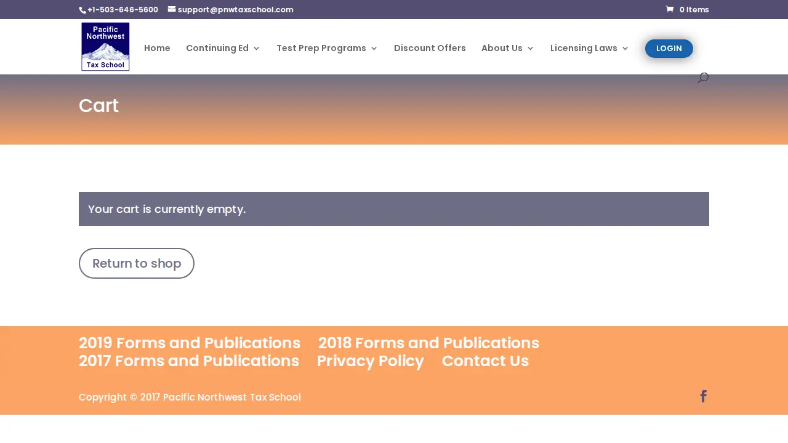
Task: Select the About Us menu label
Action: 502,48
